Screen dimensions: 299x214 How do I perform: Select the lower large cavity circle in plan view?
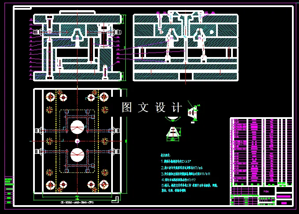click(77, 155)
